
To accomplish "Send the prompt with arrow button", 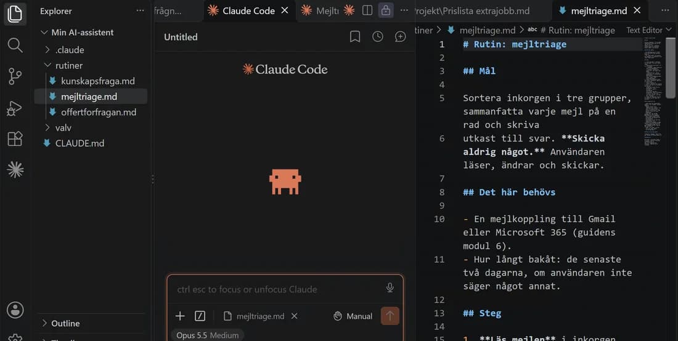I will [x=390, y=316].
